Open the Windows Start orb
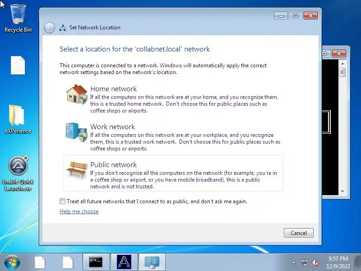The height and width of the screenshot is (271, 361). (x=12, y=262)
